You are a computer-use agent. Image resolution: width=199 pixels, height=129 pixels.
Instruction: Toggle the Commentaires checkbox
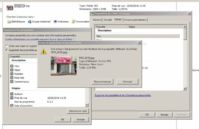click(12, 82)
